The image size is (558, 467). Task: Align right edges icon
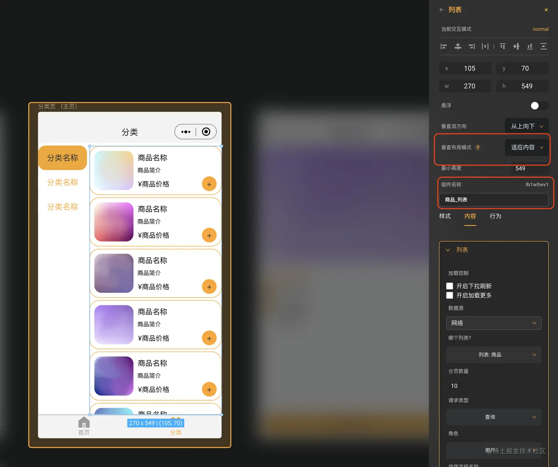point(472,46)
